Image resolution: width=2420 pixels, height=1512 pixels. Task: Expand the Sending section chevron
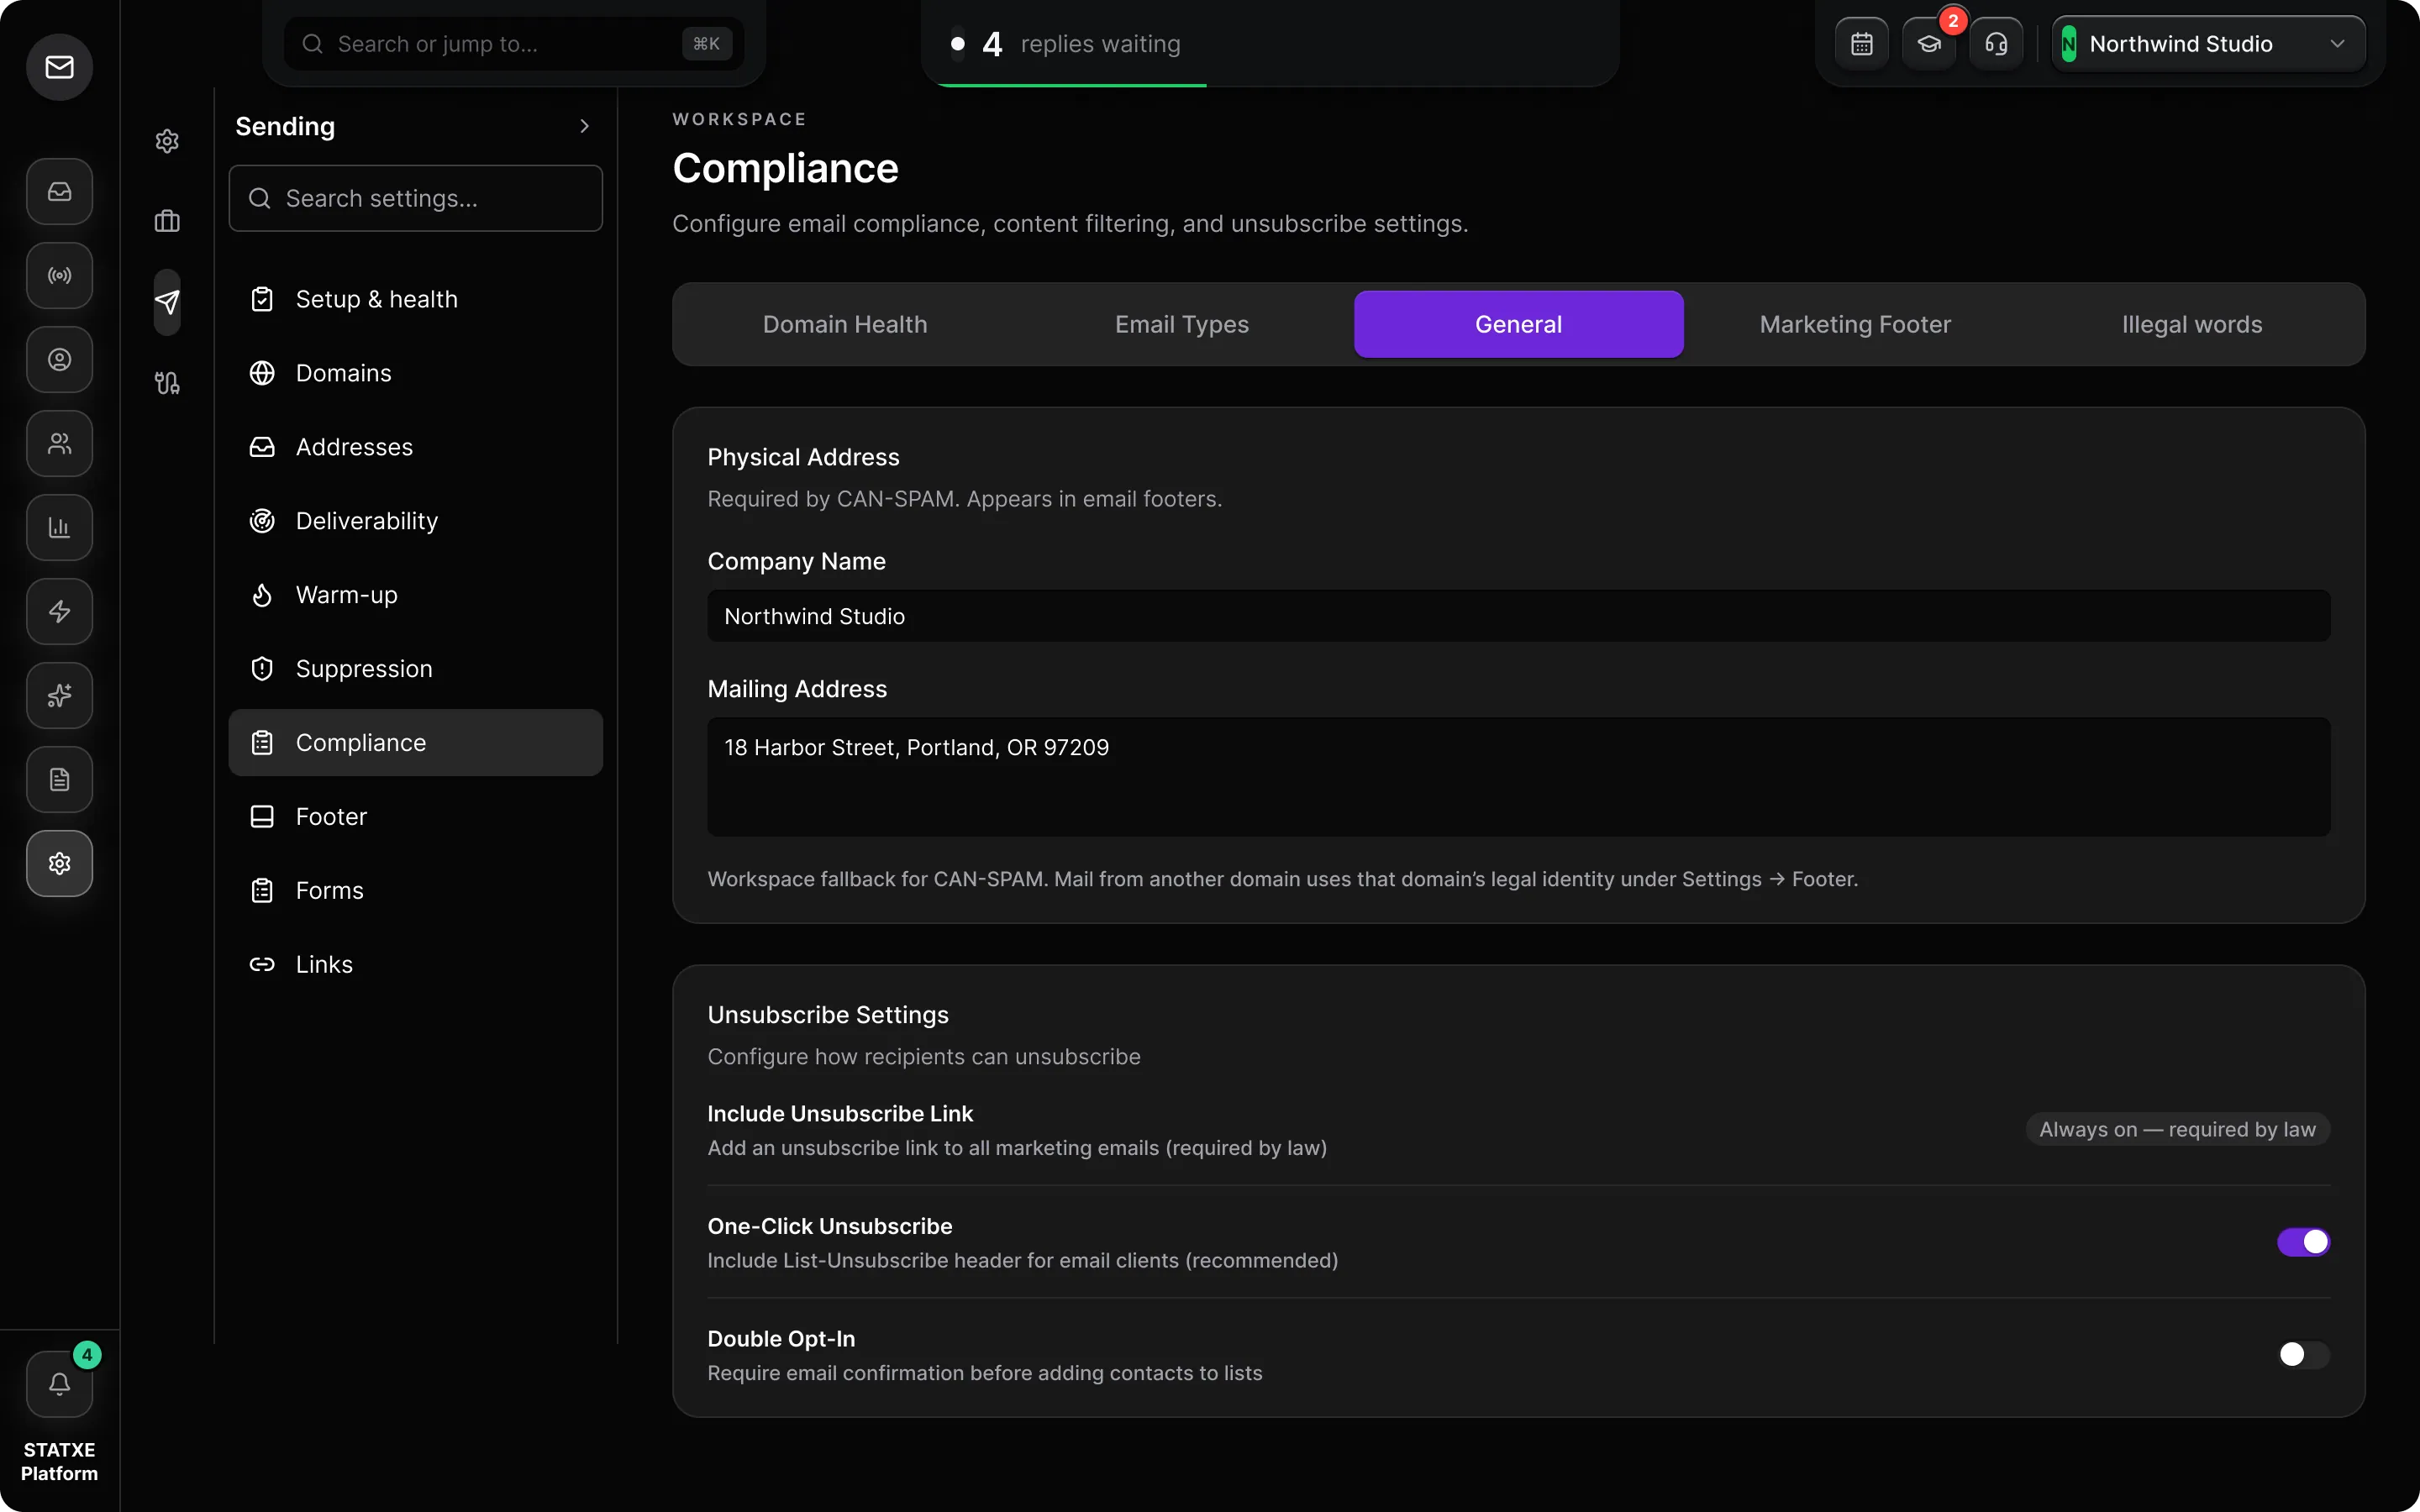(585, 126)
